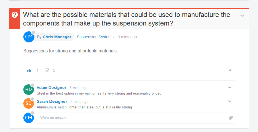Click Chris Manager's avatar beside the author name
This screenshot has width=258, height=132.
(x=29, y=37)
